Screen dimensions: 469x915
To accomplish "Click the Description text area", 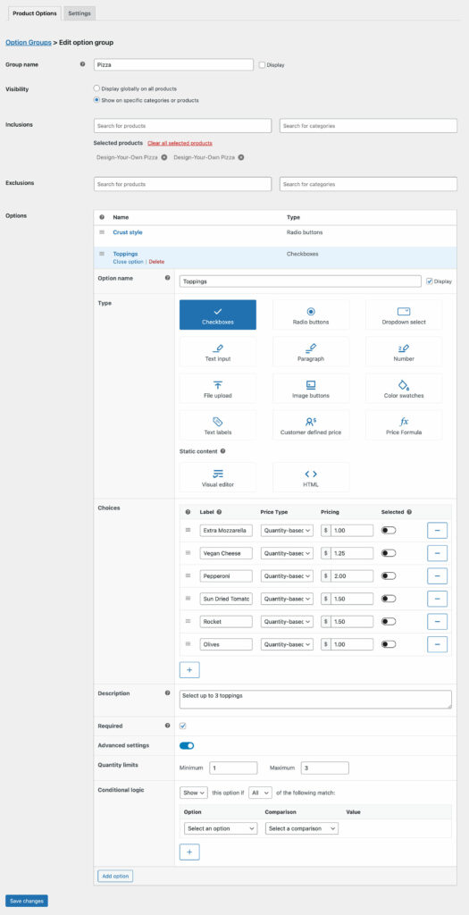I will click(x=315, y=700).
